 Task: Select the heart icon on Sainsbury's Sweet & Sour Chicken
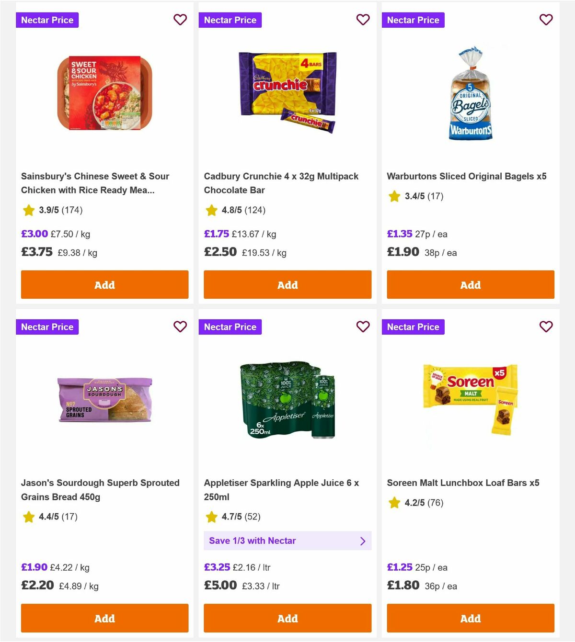pyautogui.click(x=180, y=20)
